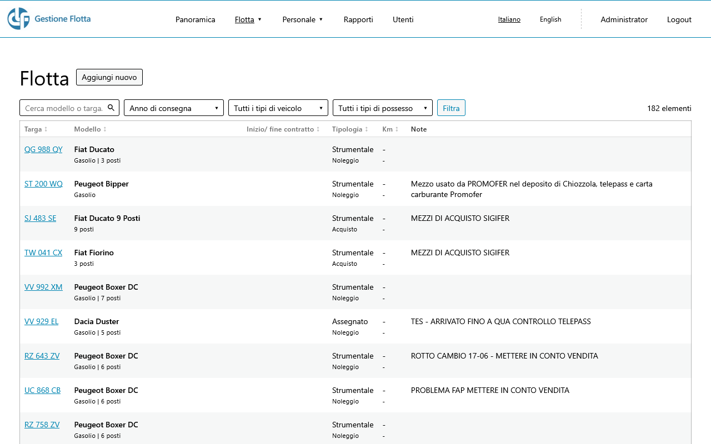Click the Gestione Flotta title text
The image size is (711, 444).
62,19
